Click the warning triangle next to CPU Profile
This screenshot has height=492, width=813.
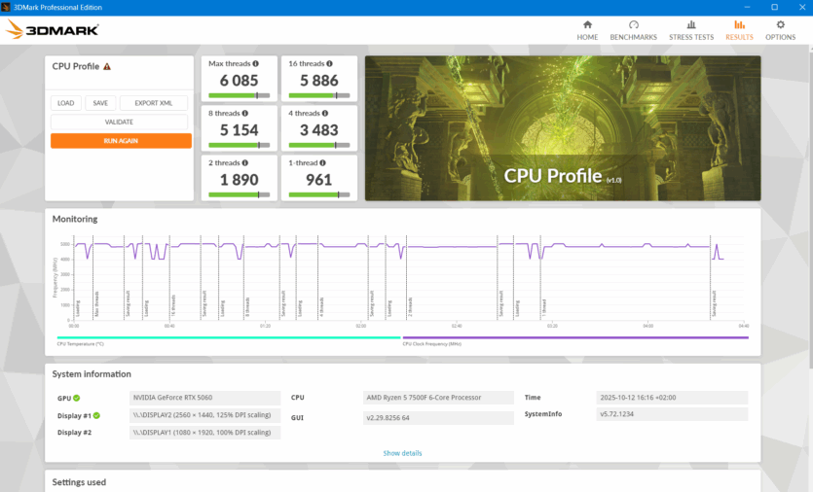point(107,66)
